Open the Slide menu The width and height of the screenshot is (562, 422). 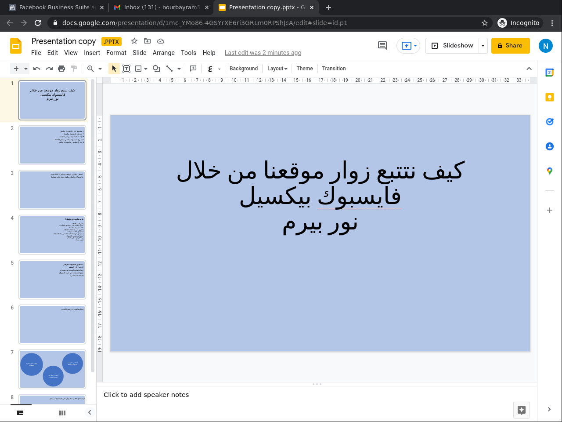pyautogui.click(x=140, y=53)
